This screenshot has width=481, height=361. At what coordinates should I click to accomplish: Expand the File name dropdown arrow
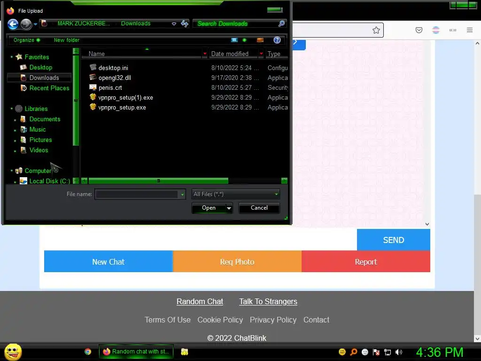click(x=183, y=194)
